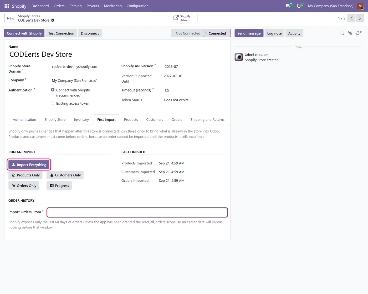The width and height of the screenshot is (368, 294).
Task: Click the Activity button
Action: tap(294, 33)
